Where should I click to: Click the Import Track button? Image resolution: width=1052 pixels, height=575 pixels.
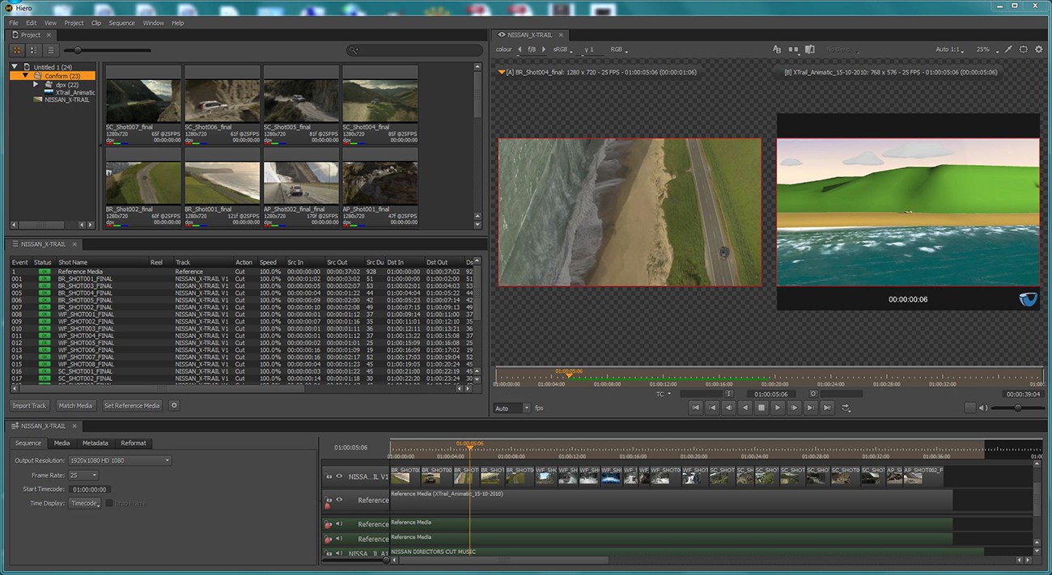coord(30,405)
